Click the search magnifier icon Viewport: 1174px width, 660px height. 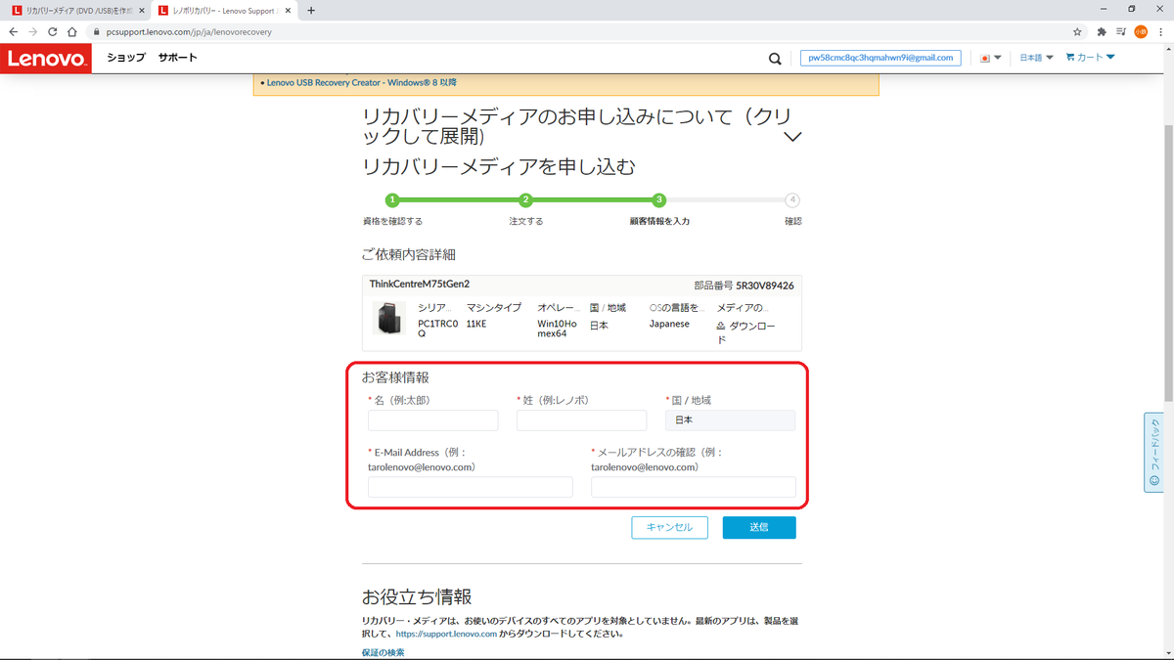click(775, 59)
